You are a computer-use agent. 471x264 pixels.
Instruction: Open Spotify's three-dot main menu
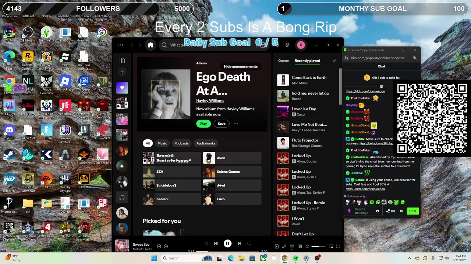(x=120, y=45)
